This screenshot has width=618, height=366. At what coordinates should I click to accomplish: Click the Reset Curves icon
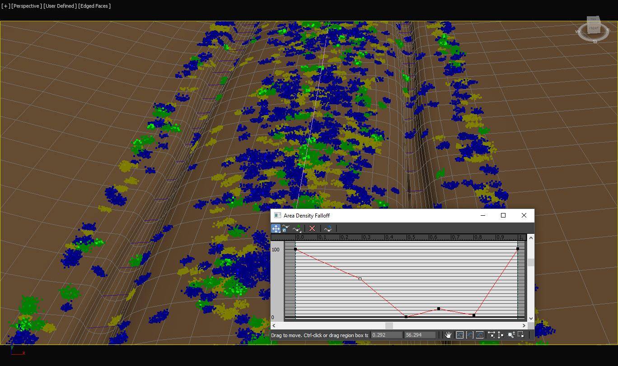328,228
